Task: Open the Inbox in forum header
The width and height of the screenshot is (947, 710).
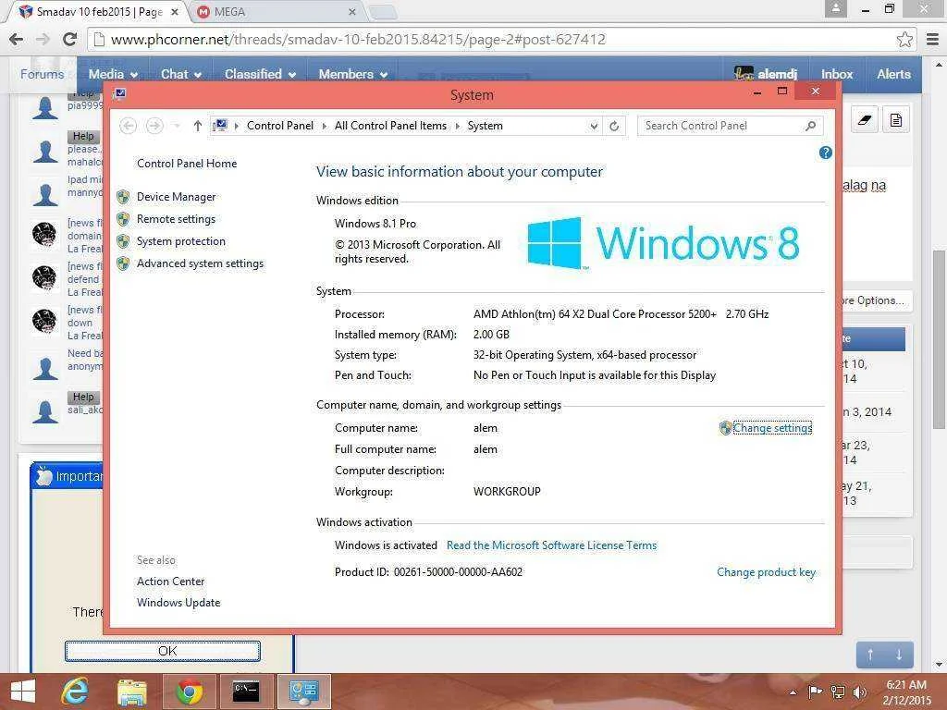Action: [836, 74]
